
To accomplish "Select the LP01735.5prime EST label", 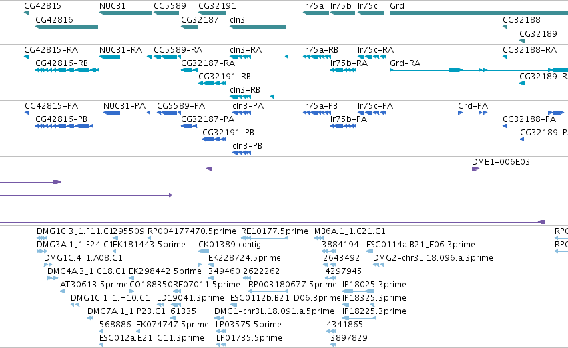I will (x=249, y=338).
